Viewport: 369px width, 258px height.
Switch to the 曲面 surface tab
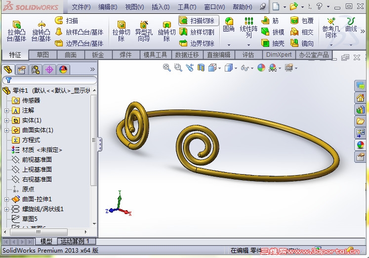(x=71, y=55)
